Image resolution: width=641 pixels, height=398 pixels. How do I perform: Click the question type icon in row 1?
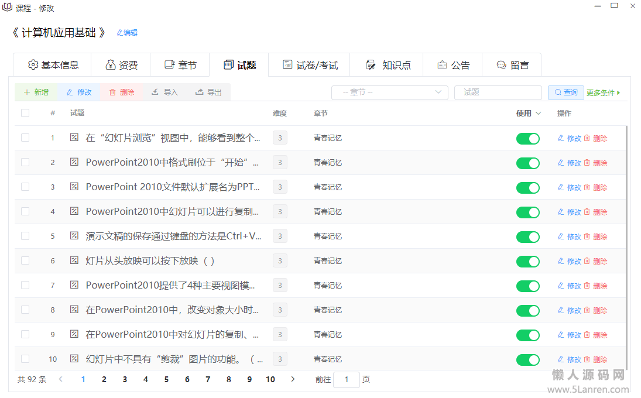pyautogui.click(x=74, y=138)
